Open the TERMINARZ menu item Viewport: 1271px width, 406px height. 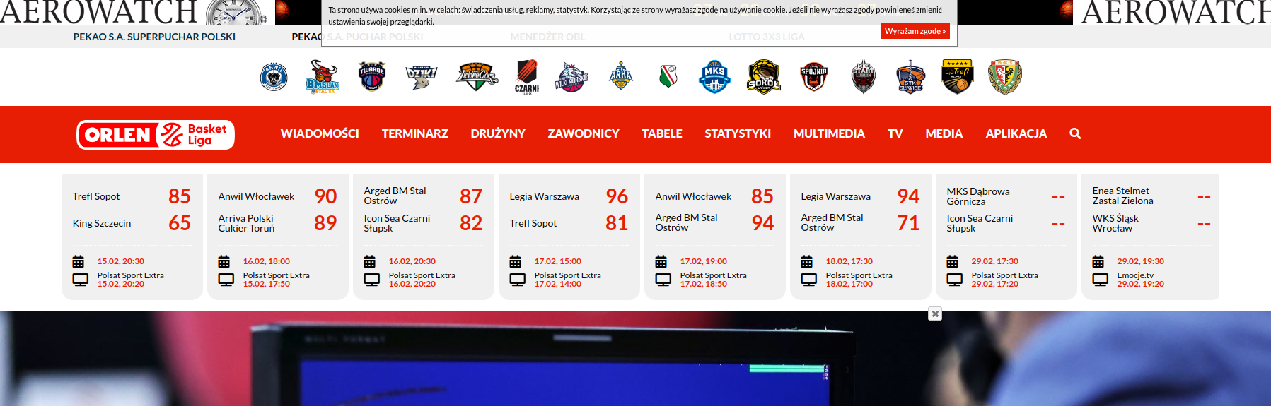(414, 133)
